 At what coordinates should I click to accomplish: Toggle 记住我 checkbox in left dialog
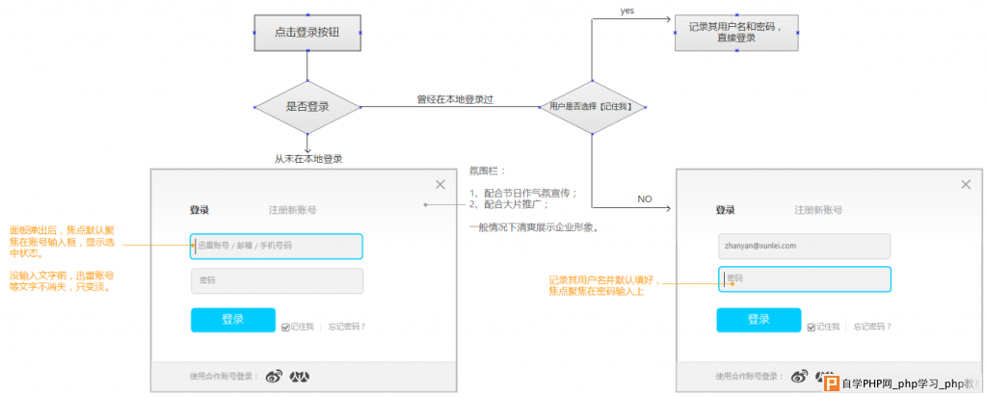285,327
